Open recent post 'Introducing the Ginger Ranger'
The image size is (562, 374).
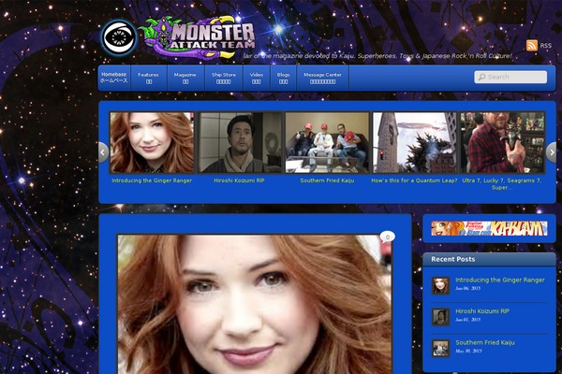pyautogui.click(x=500, y=280)
